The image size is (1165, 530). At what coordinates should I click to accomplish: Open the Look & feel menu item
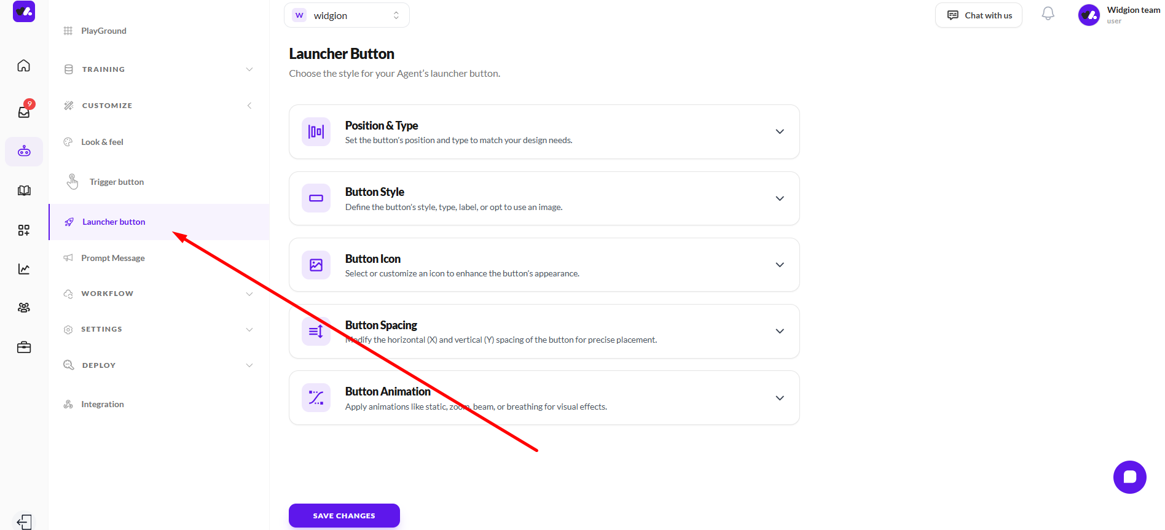pyautogui.click(x=102, y=142)
